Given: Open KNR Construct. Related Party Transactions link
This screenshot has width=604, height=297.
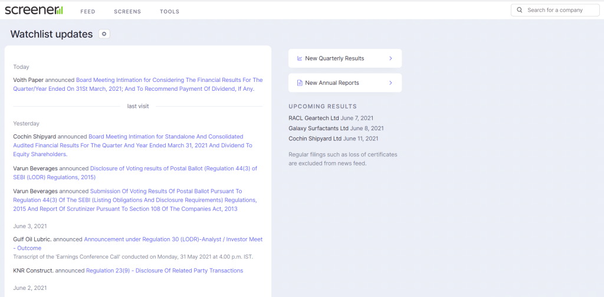Looking at the screenshot, I should [x=164, y=270].
